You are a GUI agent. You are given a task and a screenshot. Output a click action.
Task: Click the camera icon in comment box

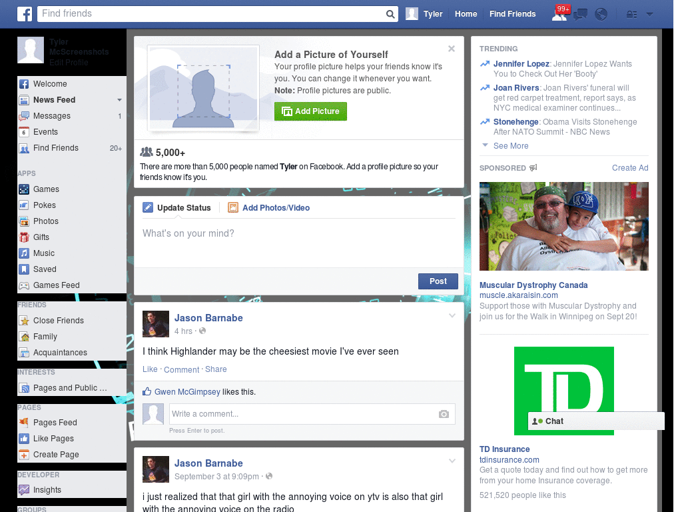click(443, 414)
